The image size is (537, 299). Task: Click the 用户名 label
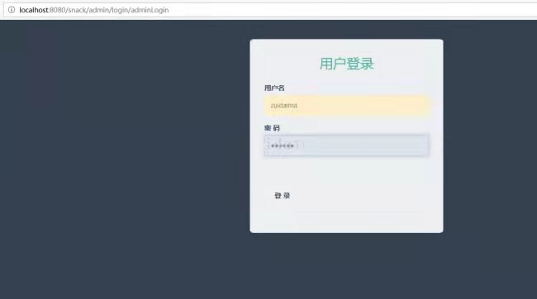tap(274, 88)
